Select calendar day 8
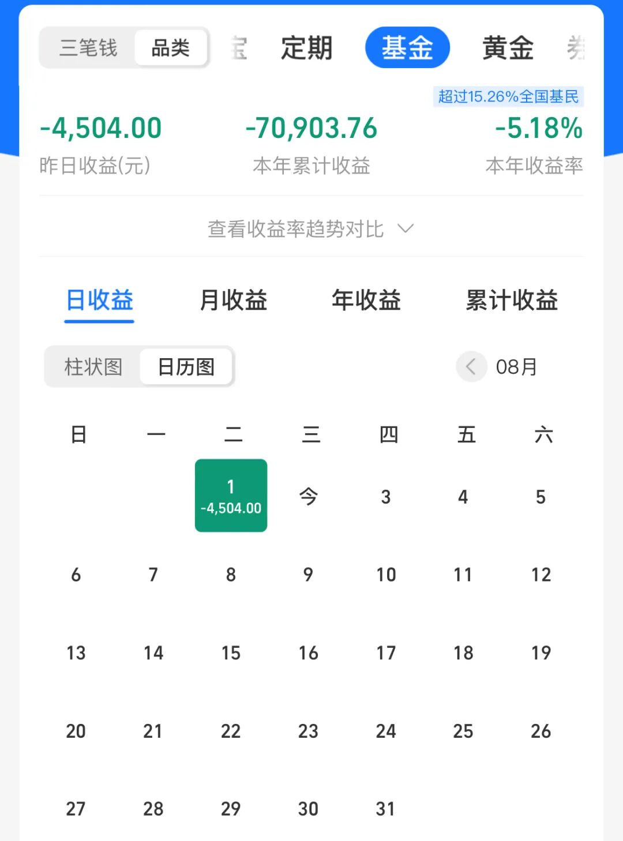Viewport: 623px width, 841px height. point(231,575)
